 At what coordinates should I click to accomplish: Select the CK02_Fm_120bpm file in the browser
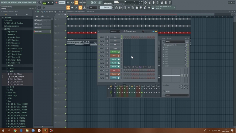coord(17,77)
